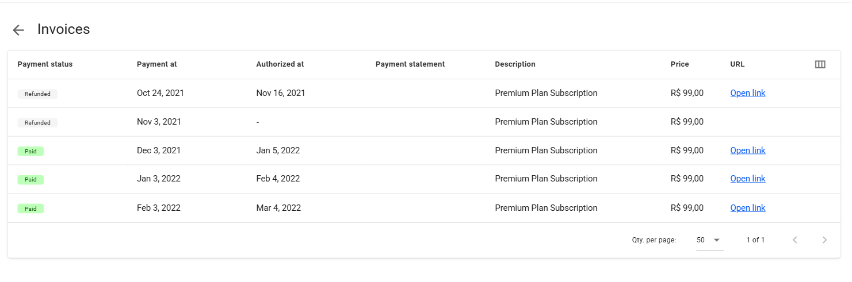
Task: Open link for the Jan 3, 2022 invoice
Action: (747, 179)
